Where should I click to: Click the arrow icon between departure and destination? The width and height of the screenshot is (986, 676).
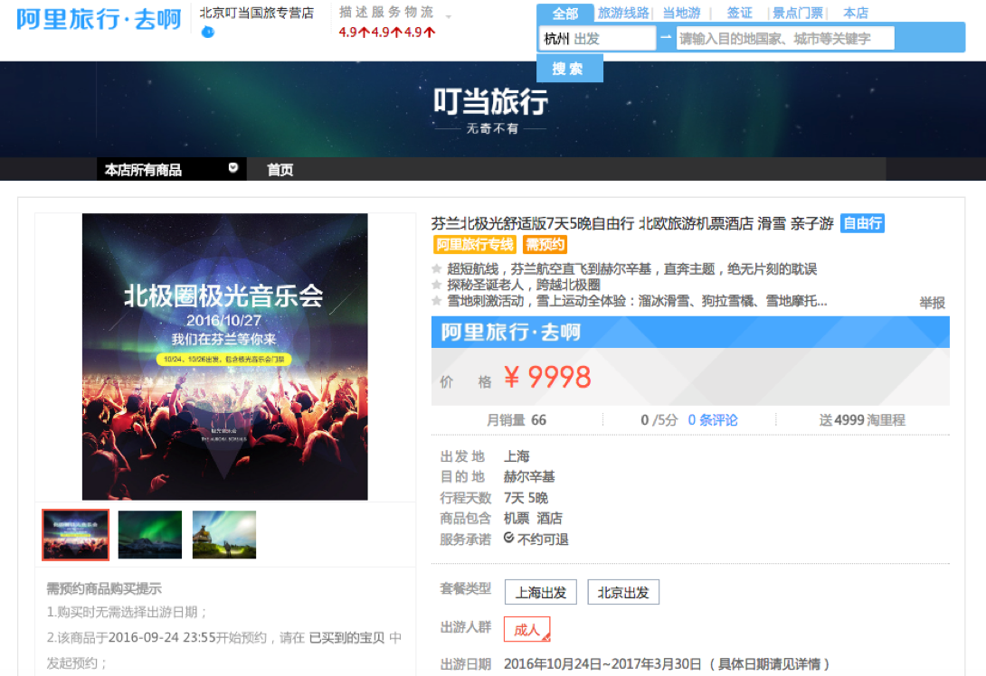(x=666, y=38)
